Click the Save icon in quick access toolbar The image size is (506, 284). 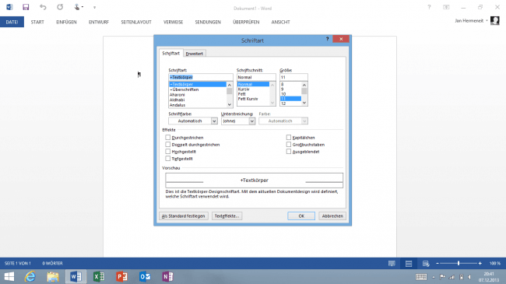26,7
